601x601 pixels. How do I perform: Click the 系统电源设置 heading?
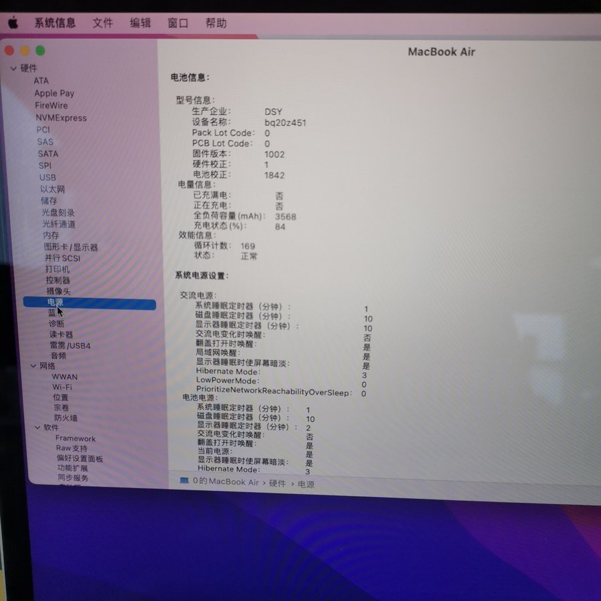tap(202, 276)
